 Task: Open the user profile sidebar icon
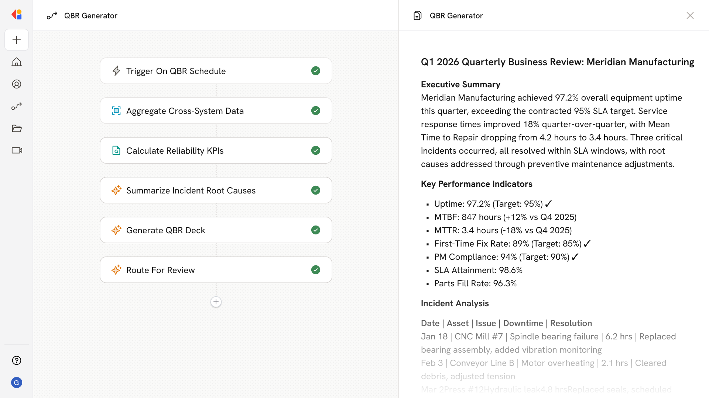pyautogui.click(x=17, y=84)
